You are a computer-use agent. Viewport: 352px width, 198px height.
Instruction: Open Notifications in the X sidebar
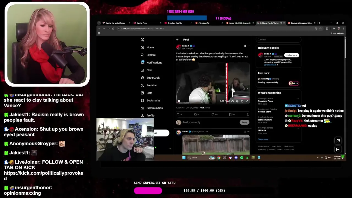coord(151,62)
